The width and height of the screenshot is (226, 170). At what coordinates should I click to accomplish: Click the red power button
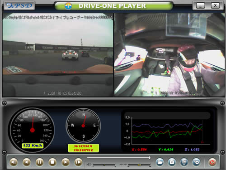[212, 162]
